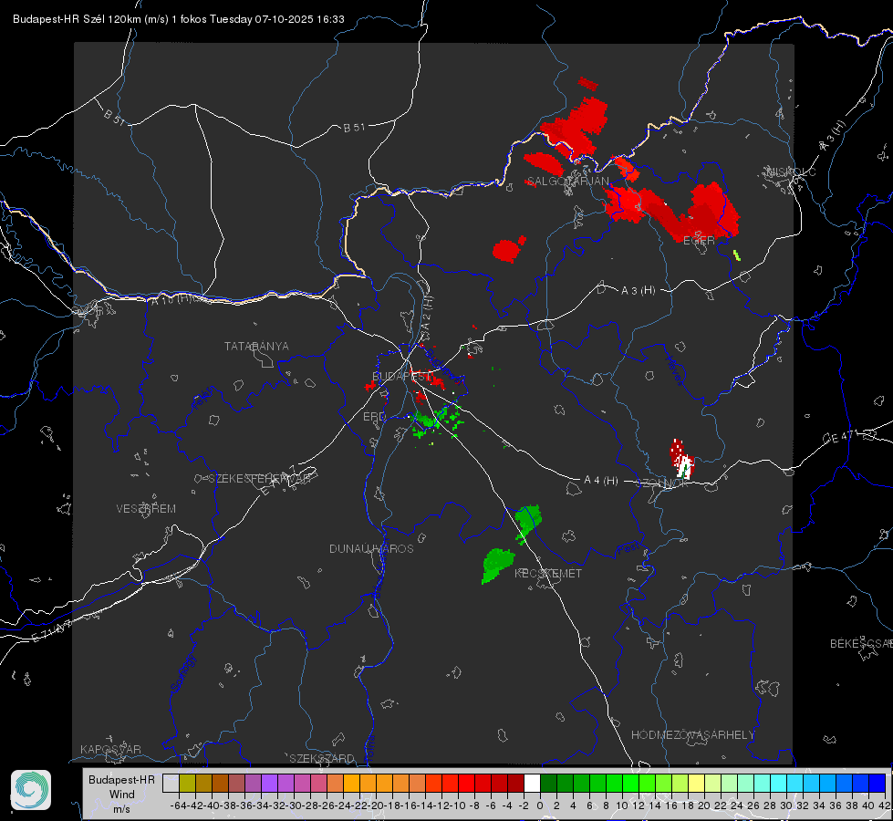
Task: Select the bright red swatch between -10 and -8
Action: click(466, 783)
